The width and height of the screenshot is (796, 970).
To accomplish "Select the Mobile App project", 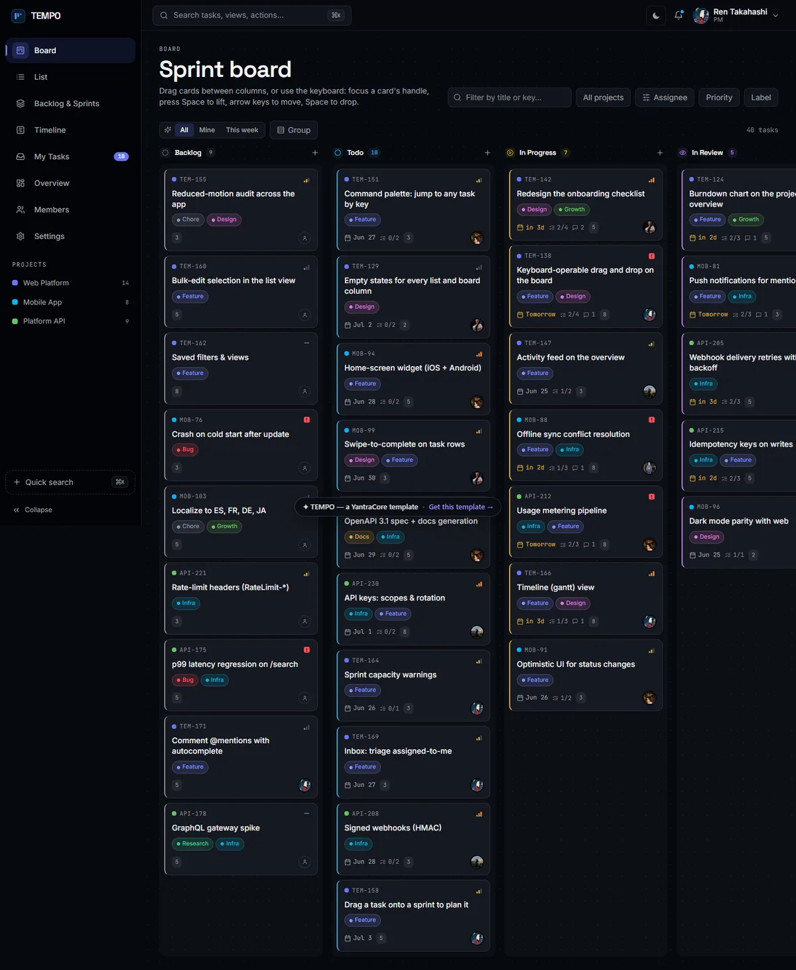I will coord(70,302).
